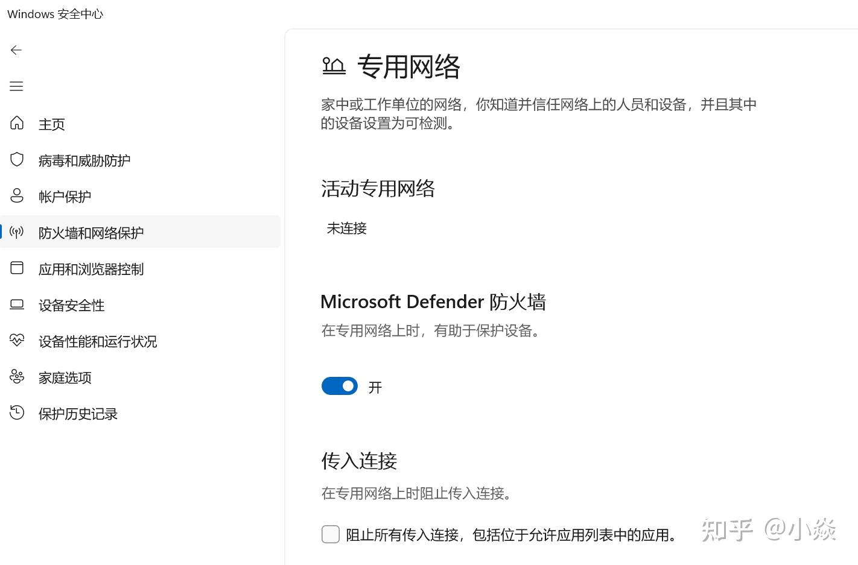Select the 防火墙和网络保护 signal icon
Viewport: 858px width, 565px height.
16,232
